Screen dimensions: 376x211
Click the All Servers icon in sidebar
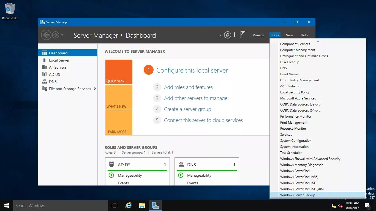pos(44,67)
